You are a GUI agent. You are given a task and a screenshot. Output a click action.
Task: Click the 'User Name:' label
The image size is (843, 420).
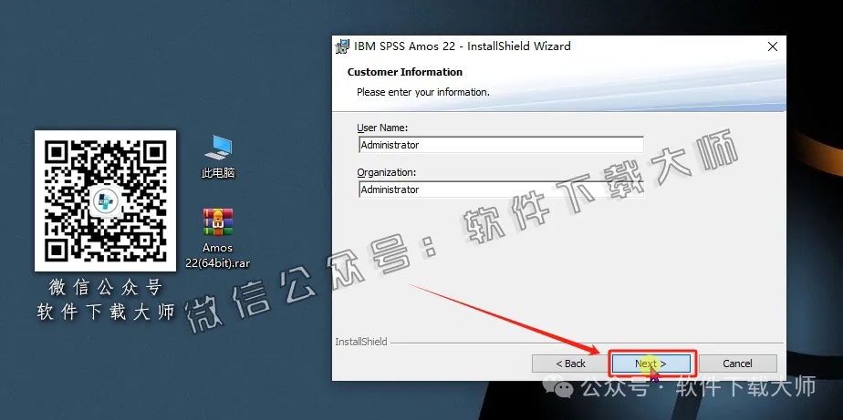(x=382, y=128)
